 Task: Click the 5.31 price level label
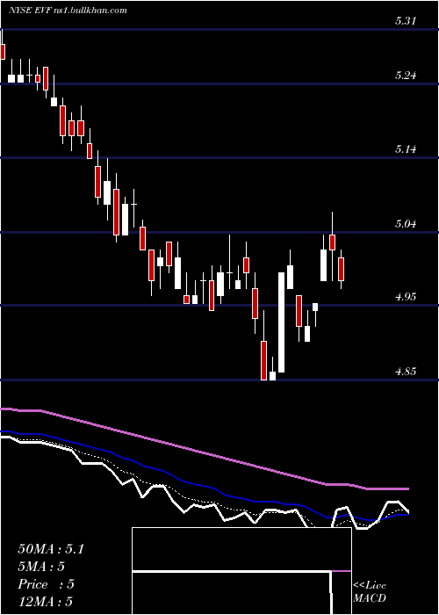coord(405,22)
